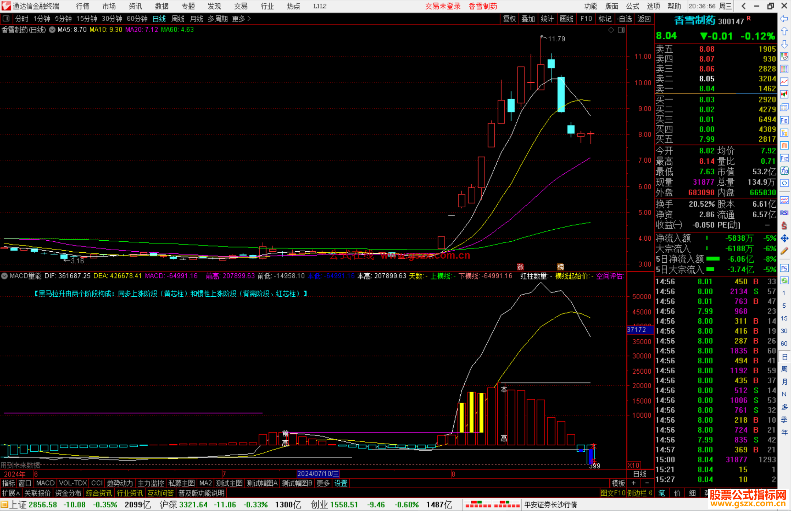
Task: Toggle the circle button beside 香雪制药(日线)
Action: point(52,30)
